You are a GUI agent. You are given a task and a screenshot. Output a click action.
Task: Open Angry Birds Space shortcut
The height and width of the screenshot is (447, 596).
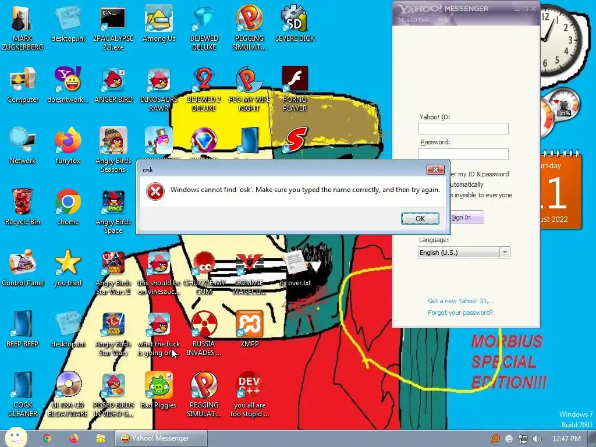tap(113, 211)
